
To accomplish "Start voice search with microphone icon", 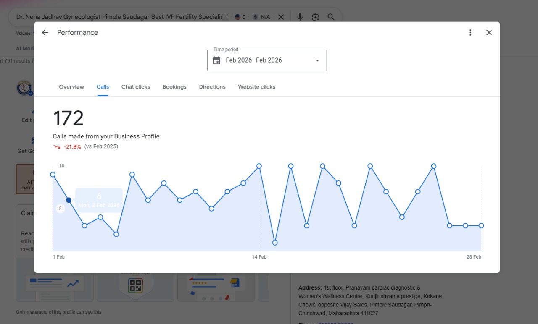I will coord(300,17).
